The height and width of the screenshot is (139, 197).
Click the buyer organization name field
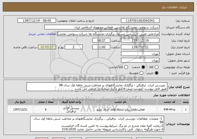(x=102, y=27)
